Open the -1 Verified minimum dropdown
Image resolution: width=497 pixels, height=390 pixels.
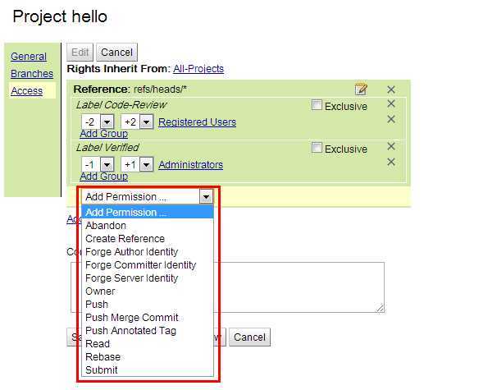pos(107,165)
